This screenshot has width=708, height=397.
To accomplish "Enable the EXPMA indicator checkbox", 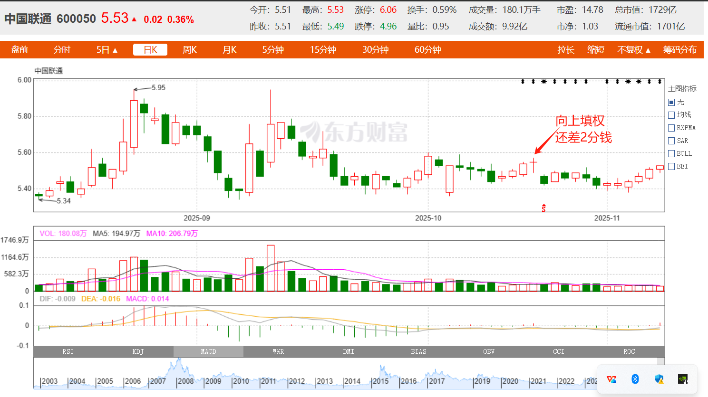I will click(671, 128).
